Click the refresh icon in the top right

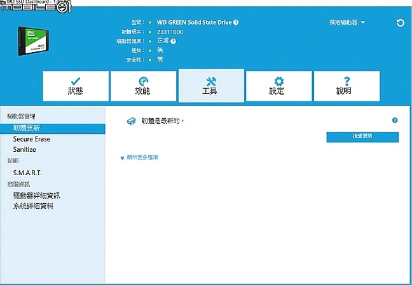400,23
